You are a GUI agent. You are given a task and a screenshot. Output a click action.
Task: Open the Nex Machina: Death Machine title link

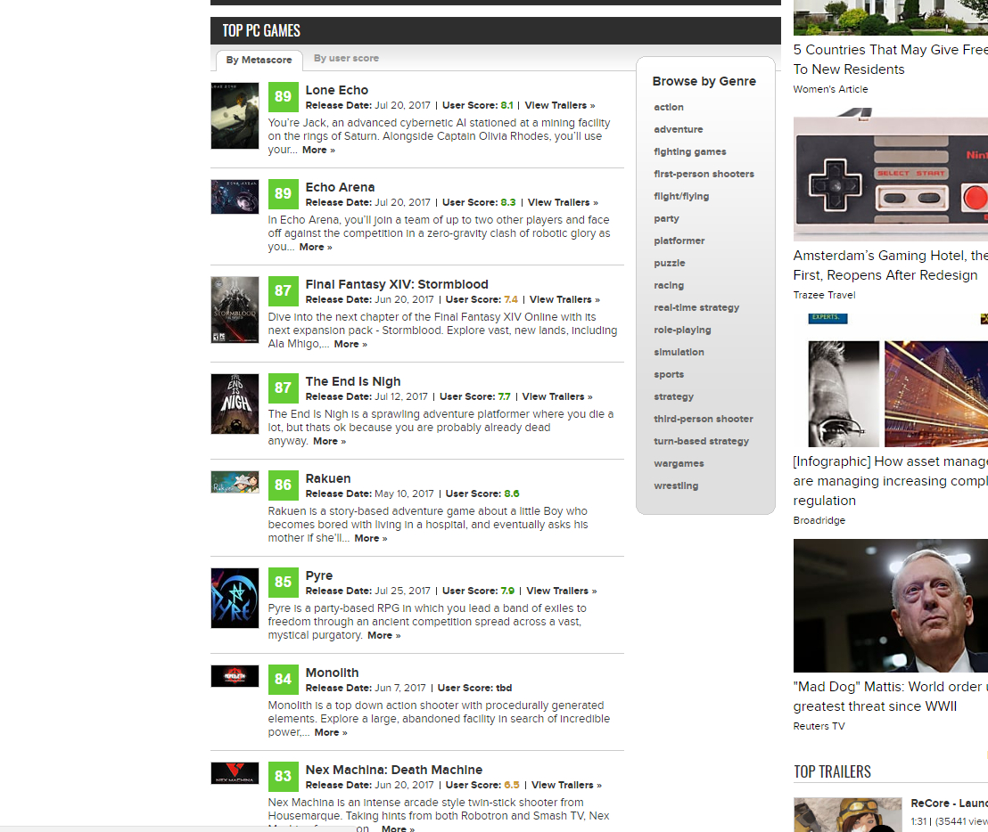[x=394, y=770]
